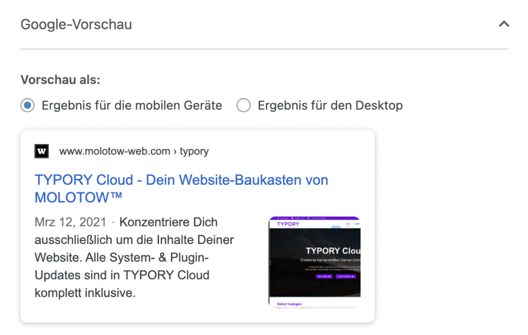Click the website preview thumbnail image
The image size is (528, 335).
pos(313,260)
